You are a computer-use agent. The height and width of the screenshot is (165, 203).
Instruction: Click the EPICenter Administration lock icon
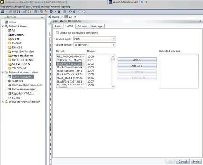tap(7, 102)
